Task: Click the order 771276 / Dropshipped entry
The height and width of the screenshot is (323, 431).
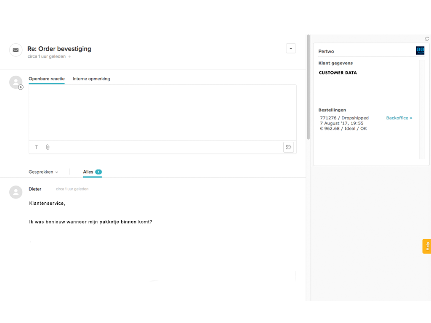Action: (344, 118)
